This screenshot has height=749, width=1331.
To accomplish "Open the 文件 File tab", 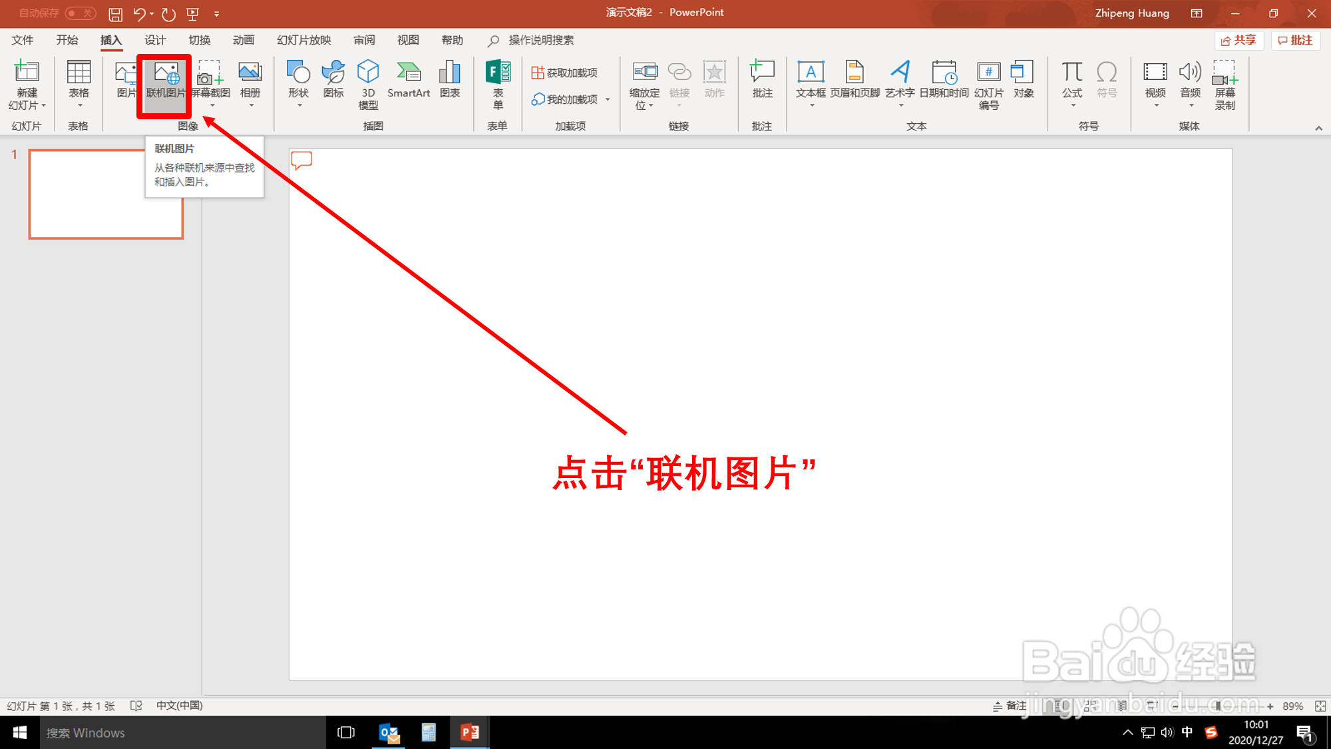I will pos(23,40).
